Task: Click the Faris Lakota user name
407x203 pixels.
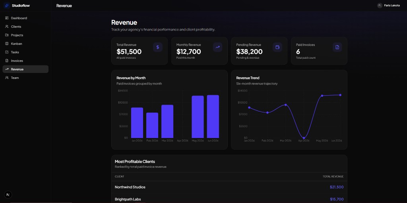Action: coord(392,6)
